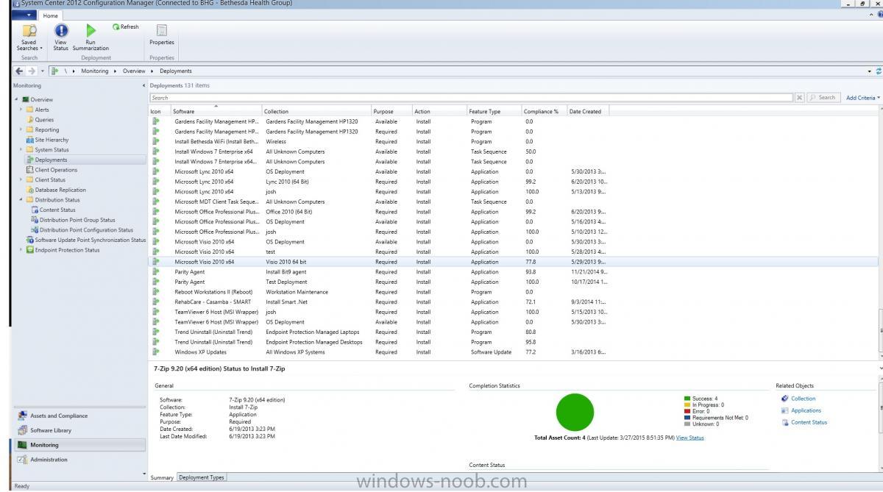Open the Collection related objects link
Image resolution: width=883 pixels, height=492 pixels.
[804, 399]
